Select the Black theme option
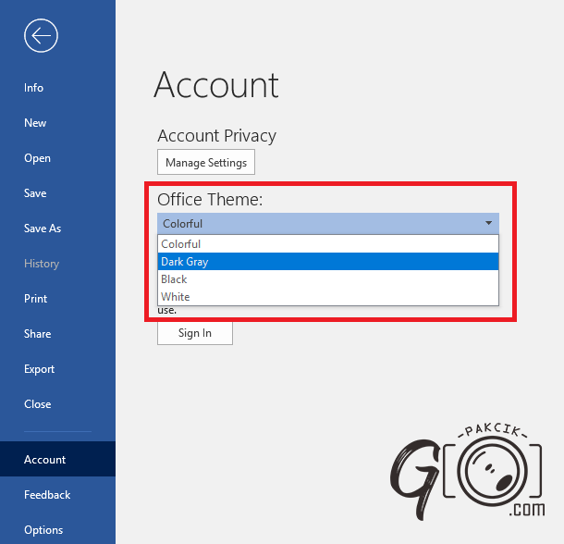 (x=328, y=279)
